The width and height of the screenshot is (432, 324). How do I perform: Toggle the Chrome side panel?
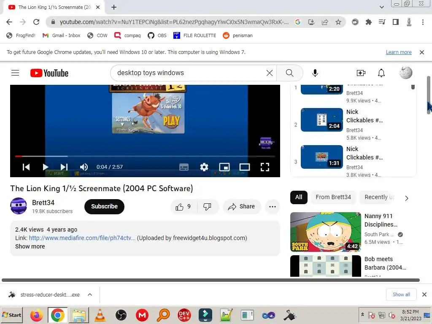tap(396, 22)
